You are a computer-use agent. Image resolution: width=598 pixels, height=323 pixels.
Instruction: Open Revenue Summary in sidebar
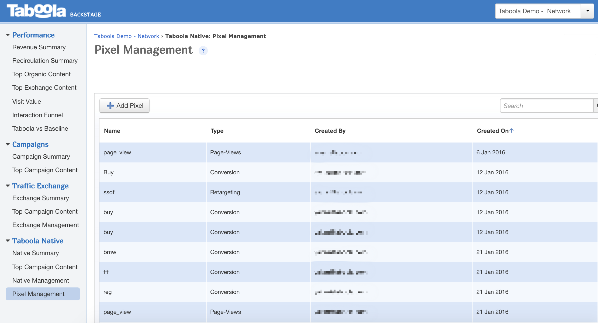click(39, 47)
